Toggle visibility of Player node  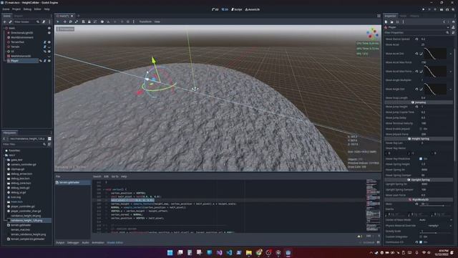49,61
